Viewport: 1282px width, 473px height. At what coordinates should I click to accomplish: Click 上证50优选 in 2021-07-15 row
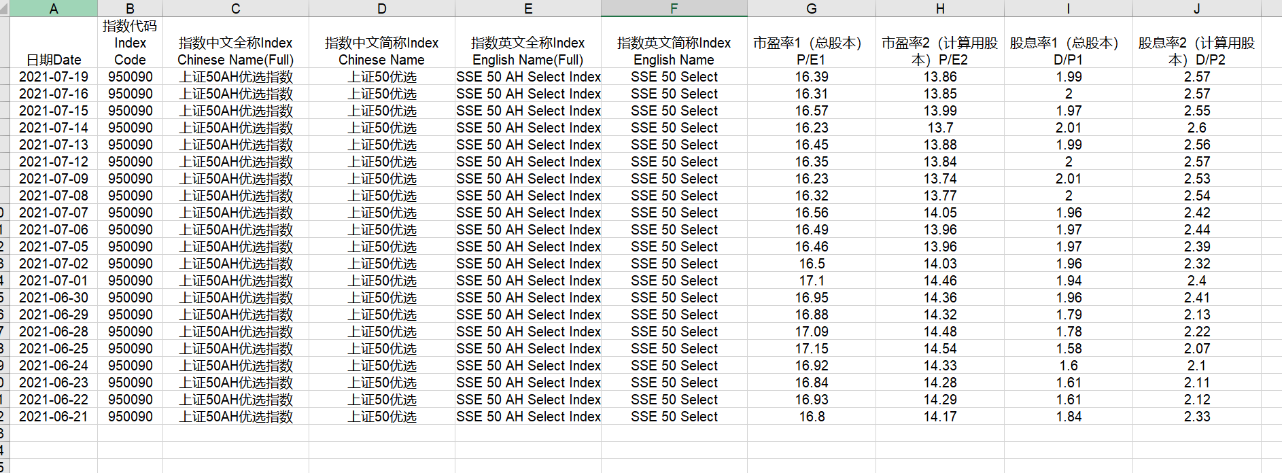click(x=382, y=111)
